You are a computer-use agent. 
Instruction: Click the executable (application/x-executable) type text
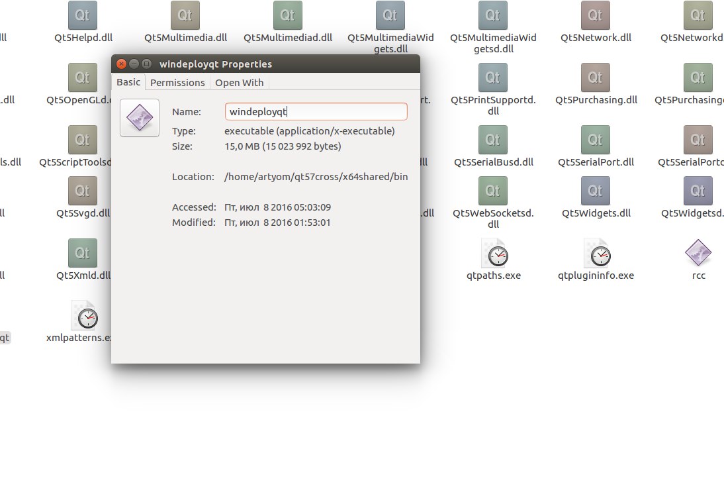click(x=309, y=131)
